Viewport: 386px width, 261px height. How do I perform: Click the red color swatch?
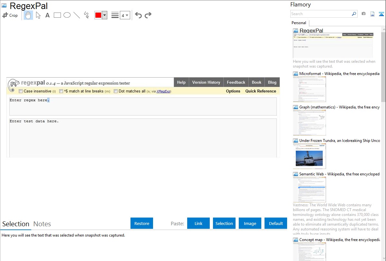pos(98,15)
